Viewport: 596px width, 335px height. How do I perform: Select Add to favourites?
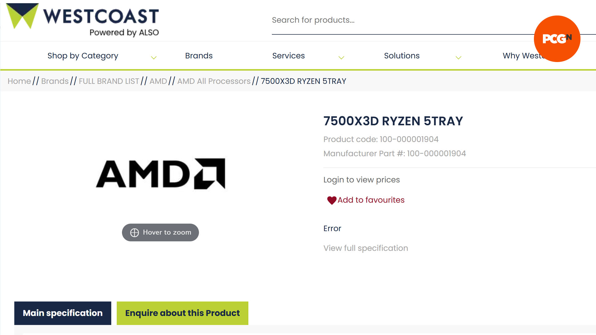point(371,200)
